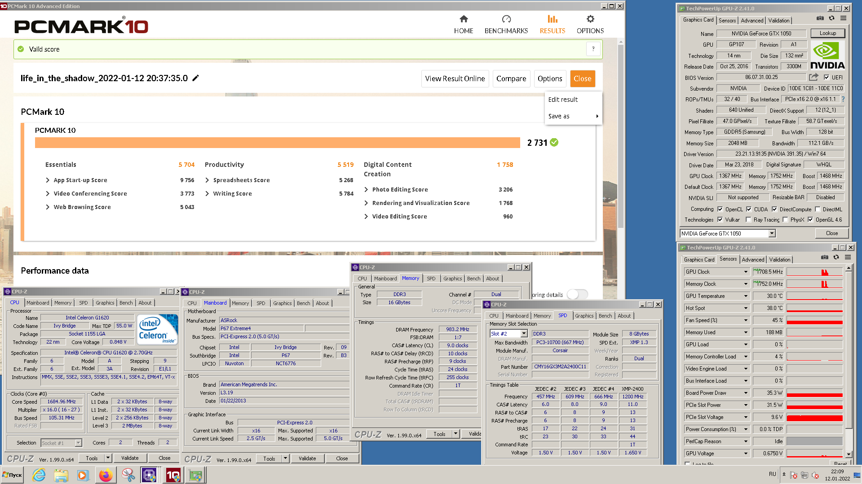Take screenshot with camera icon in top GPU-Z window
Viewport: 862px width, 484px height.
pos(820,18)
